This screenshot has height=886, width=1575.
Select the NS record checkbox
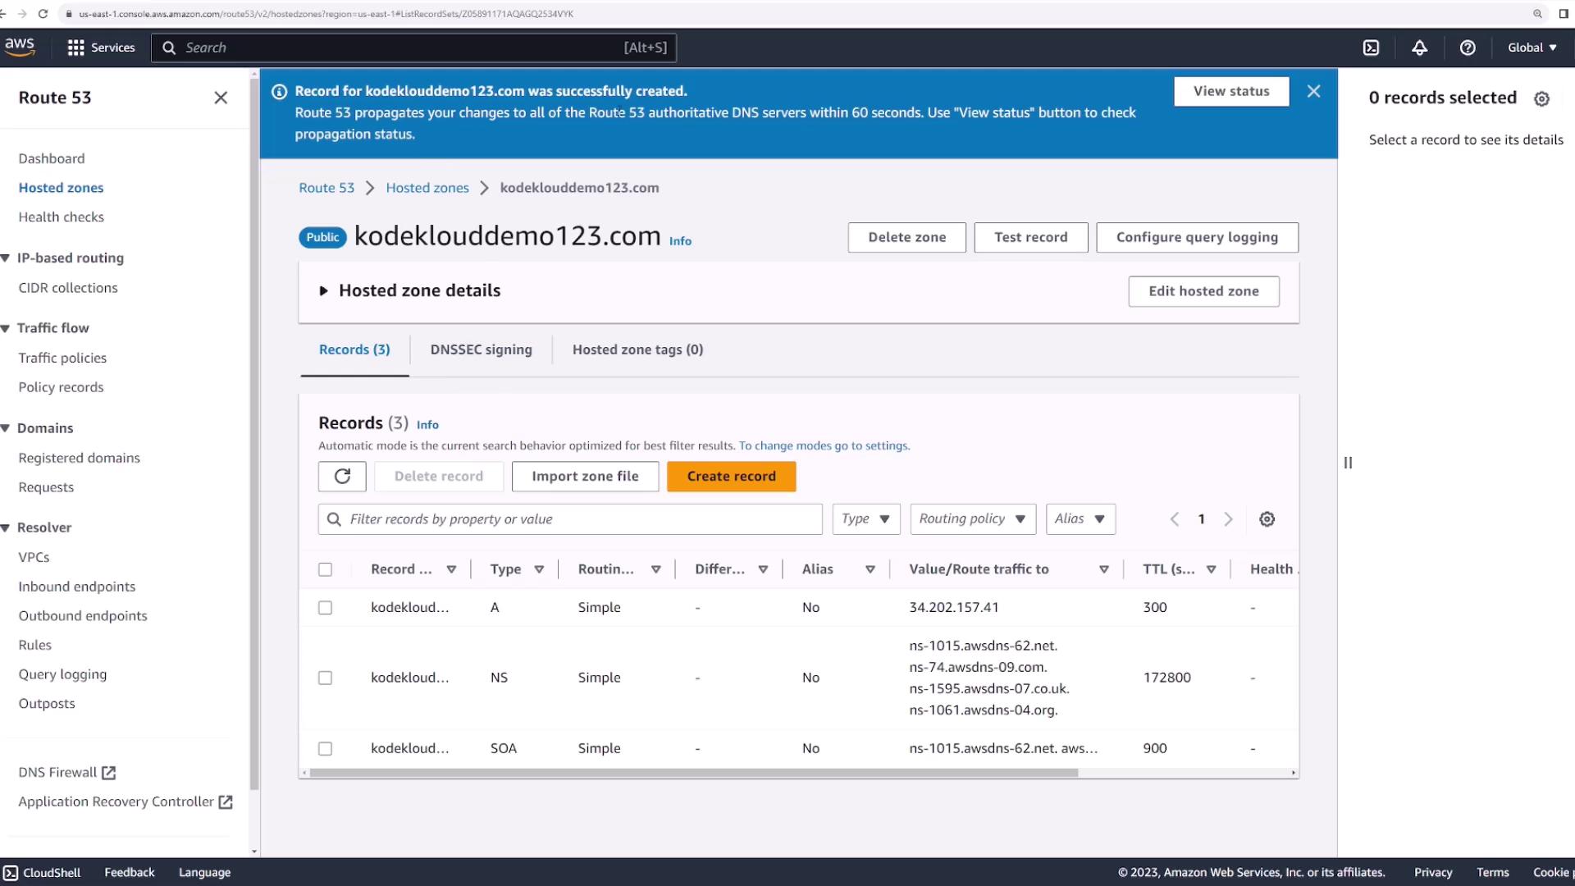326,678
